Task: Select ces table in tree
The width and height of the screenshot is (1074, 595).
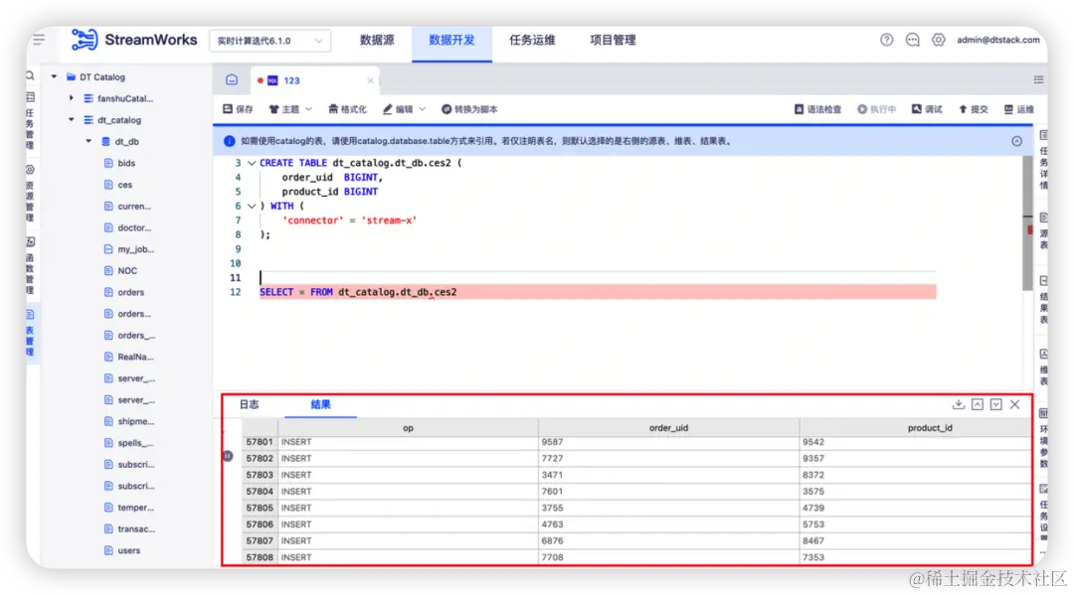Action: (x=124, y=184)
